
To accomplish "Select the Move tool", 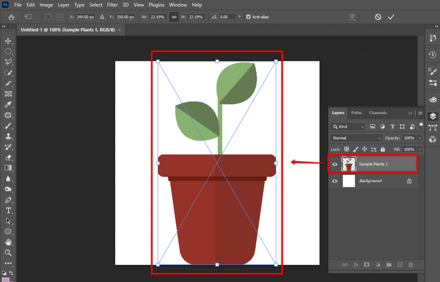I will pos(8,41).
